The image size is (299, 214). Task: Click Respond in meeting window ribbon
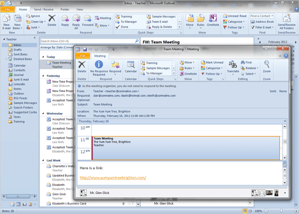(x=115, y=68)
